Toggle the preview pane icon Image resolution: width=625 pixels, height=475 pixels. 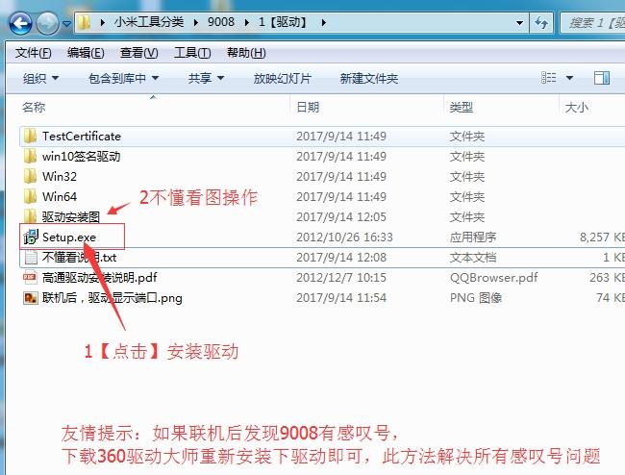pos(602,78)
